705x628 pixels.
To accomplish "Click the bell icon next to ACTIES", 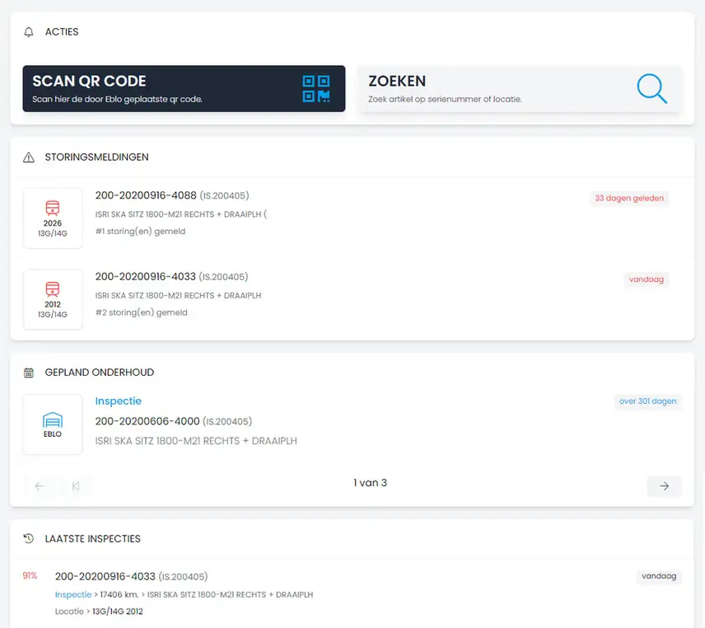I will tap(27, 31).
